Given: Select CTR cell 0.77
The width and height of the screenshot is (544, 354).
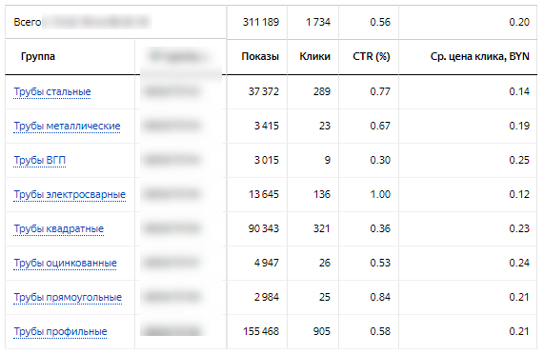Looking at the screenshot, I should point(380,91).
